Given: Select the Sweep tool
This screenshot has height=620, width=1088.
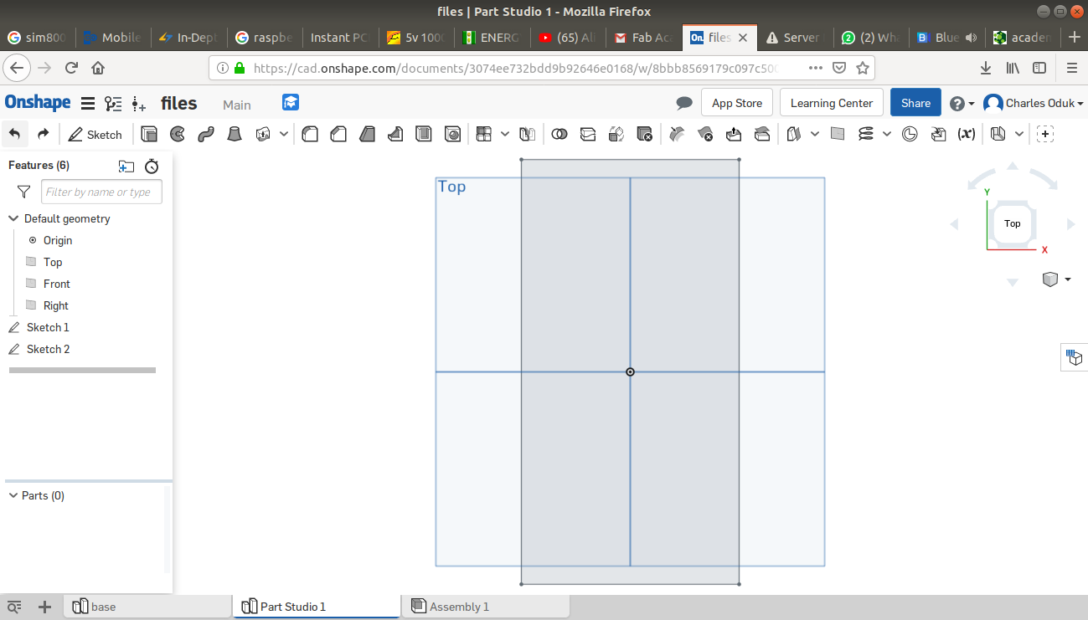Looking at the screenshot, I should coord(206,134).
